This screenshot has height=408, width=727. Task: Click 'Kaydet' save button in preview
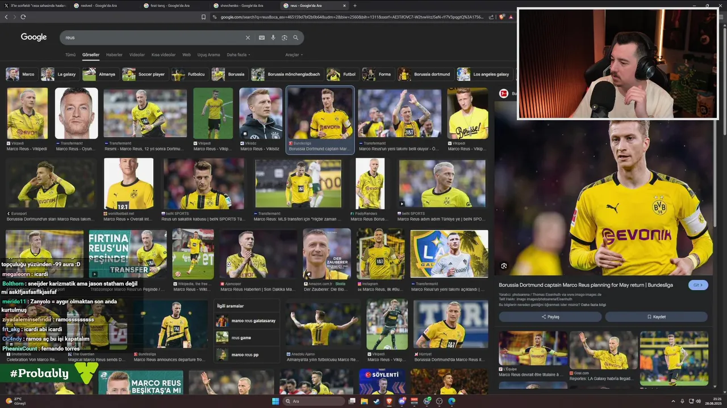point(656,317)
